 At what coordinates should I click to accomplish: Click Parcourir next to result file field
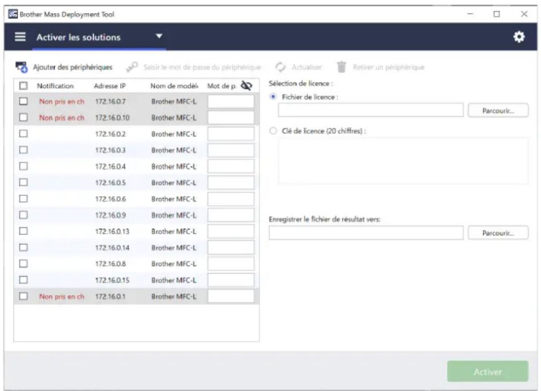(x=498, y=233)
